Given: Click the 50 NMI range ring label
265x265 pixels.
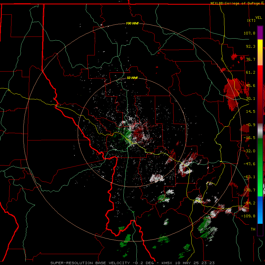Looking at the screenshot, I should (132, 78).
